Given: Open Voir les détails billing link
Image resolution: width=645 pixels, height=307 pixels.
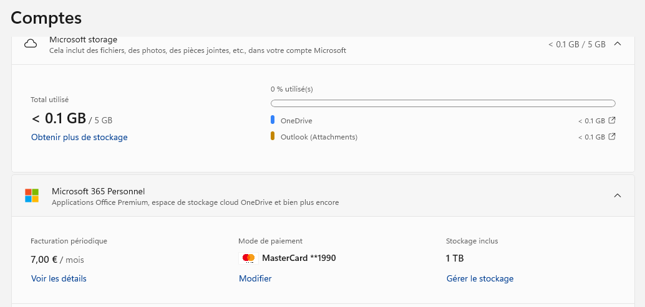Looking at the screenshot, I should [x=59, y=279].
